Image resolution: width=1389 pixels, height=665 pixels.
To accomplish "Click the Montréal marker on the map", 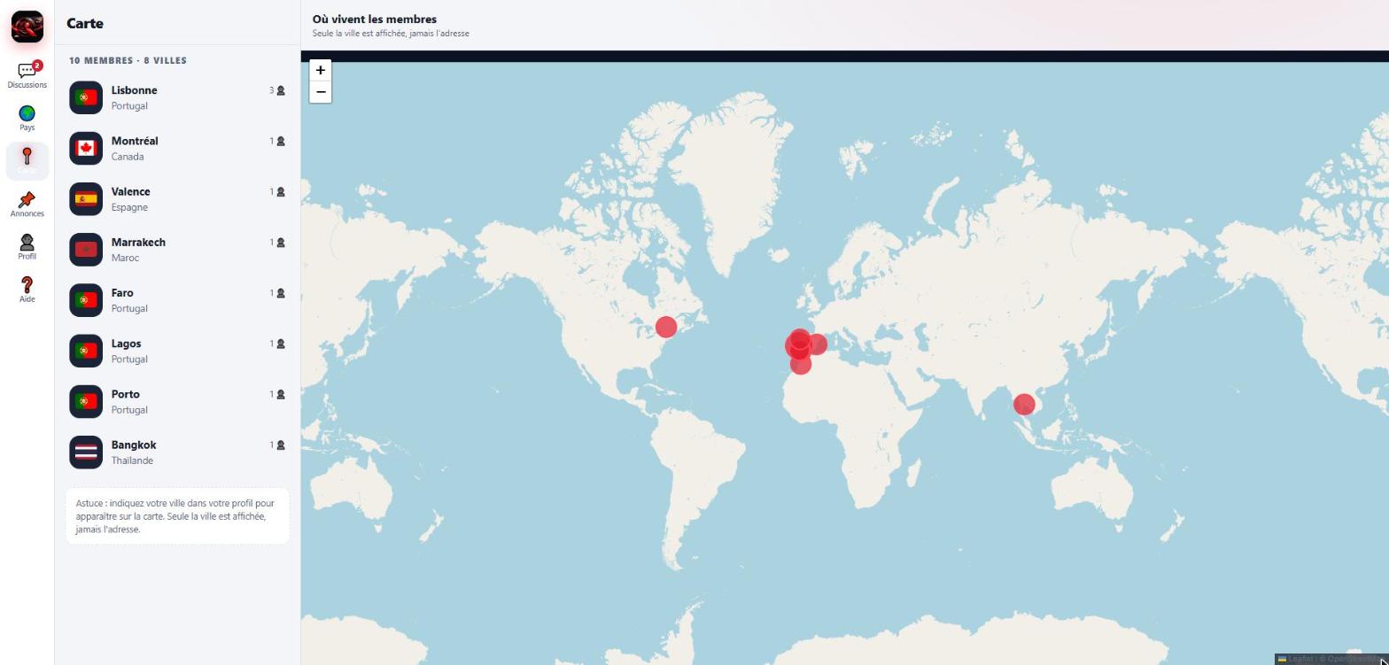I will coord(666,327).
